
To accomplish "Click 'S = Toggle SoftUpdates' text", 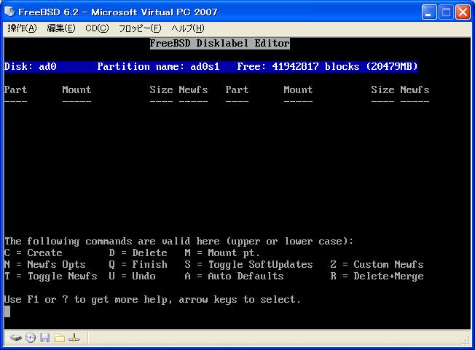I will coord(248,264).
